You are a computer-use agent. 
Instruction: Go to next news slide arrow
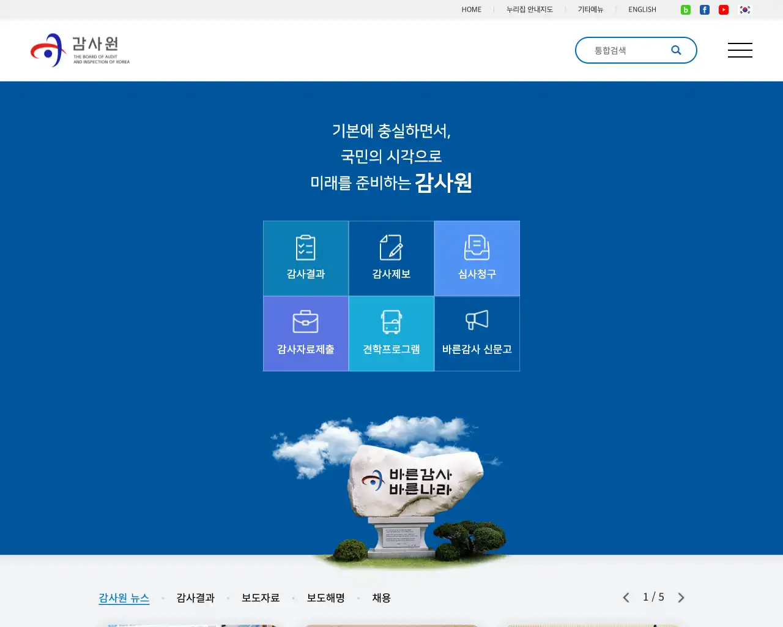(x=681, y=598)
